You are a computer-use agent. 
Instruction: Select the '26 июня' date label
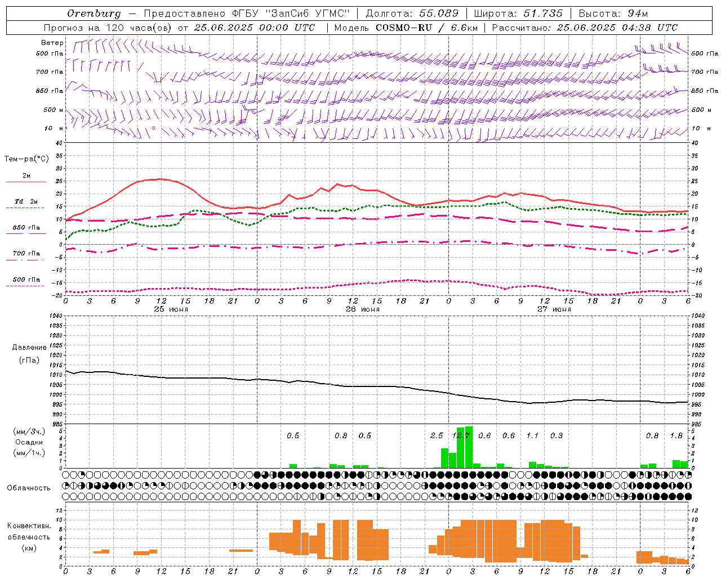[x=363, y=309]
